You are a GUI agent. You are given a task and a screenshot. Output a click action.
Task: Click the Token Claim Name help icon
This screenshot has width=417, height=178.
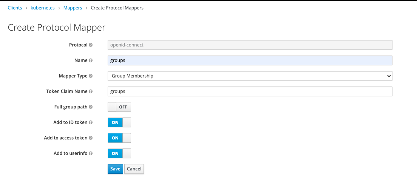coord(91,91)
